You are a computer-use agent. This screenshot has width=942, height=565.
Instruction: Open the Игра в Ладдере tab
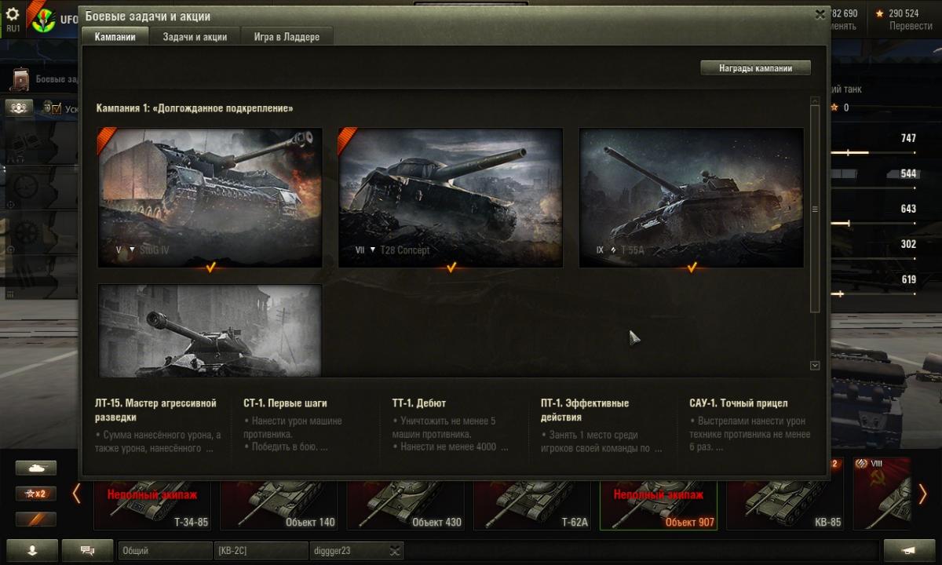(287, 37)
